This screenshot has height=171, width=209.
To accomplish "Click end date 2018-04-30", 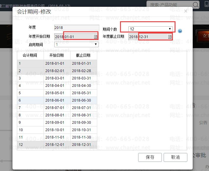I will [84, 86].
